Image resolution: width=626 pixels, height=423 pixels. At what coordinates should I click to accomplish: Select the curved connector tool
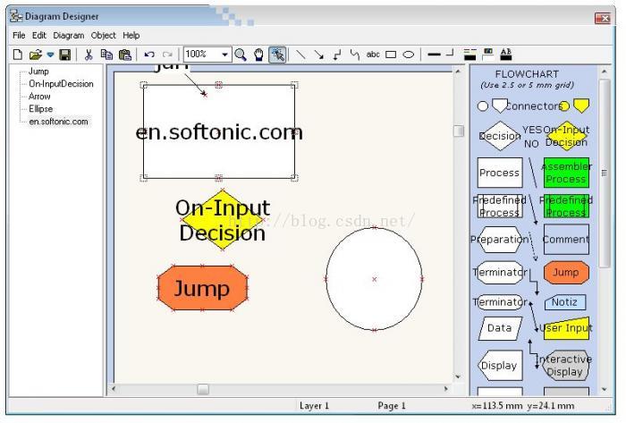[x=354, y=55]
